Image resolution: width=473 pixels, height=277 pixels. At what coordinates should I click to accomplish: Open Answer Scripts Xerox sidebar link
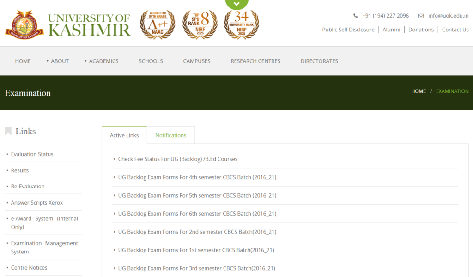(36, 203)
